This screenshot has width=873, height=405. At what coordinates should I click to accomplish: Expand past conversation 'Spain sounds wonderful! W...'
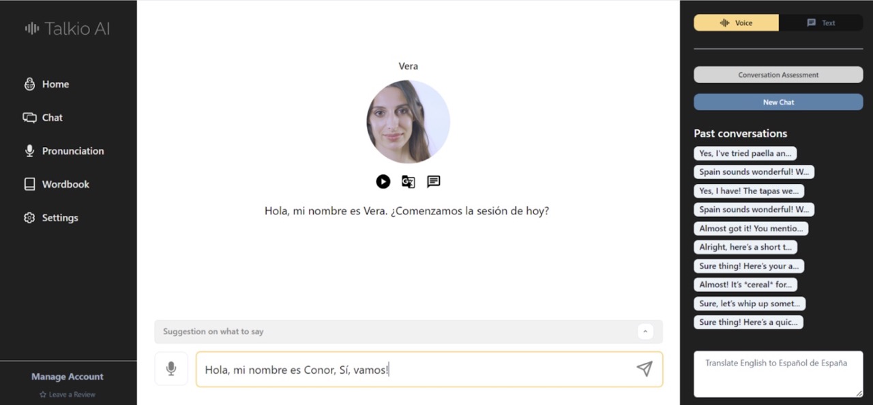pyautogui.click(x=754, y=172)
